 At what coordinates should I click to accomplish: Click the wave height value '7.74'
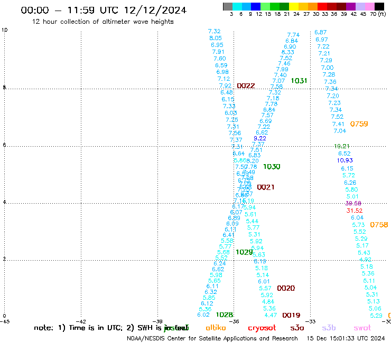click(293, 35)
